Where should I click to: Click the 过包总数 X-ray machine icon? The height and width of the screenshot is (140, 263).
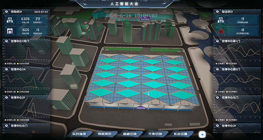pos(9,31)
